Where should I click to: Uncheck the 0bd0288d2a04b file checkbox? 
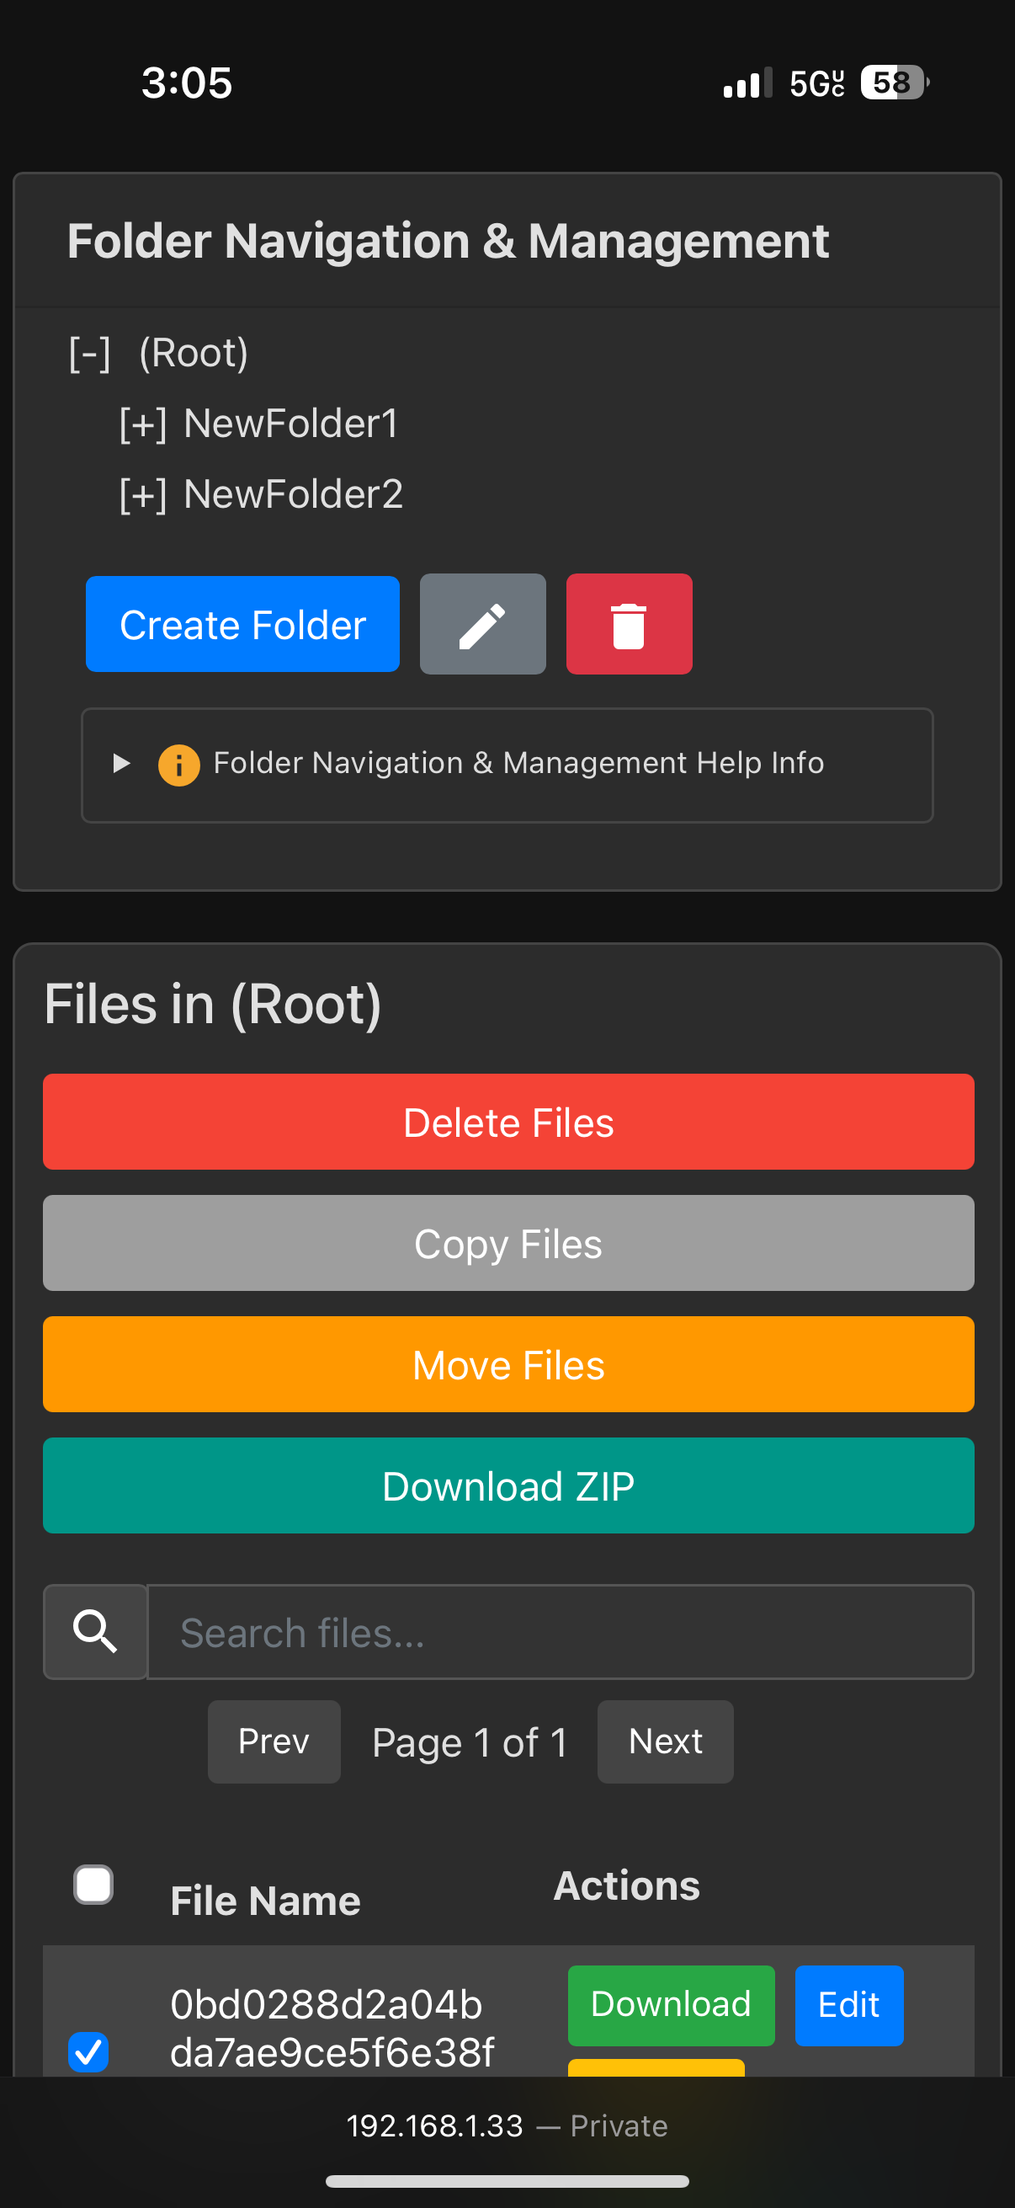pos(88,2051)
